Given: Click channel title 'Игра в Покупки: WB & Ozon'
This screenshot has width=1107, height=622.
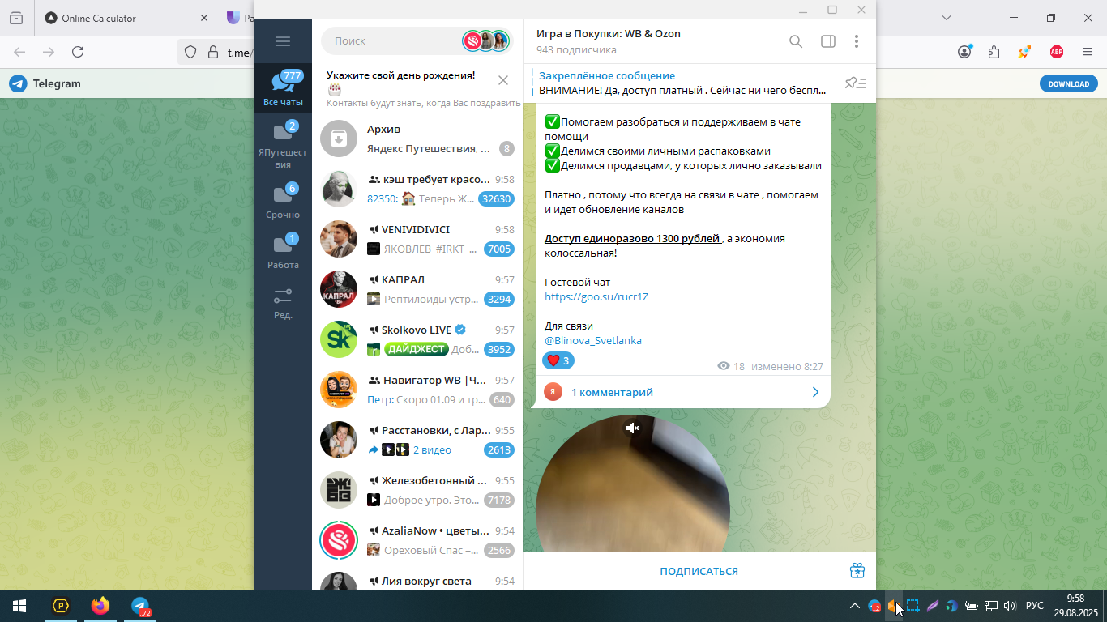Looking at the screenshot, I should pos(609,34).
